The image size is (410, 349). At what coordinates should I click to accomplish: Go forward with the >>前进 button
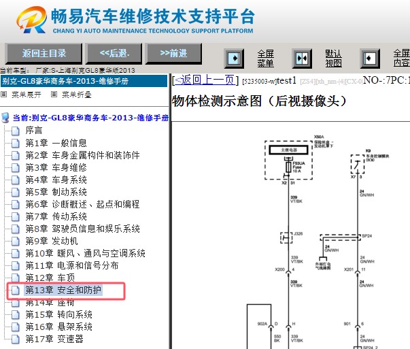tap(173, 54)
